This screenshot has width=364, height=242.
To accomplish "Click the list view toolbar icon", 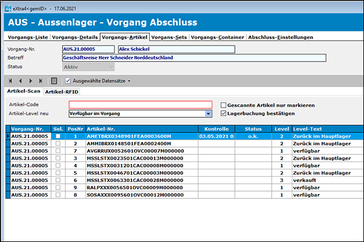I will pos(54,80).
